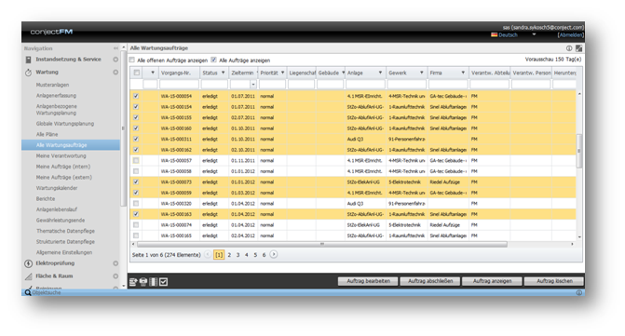Open Wartungskalender in navigation

tap(57, 188)
